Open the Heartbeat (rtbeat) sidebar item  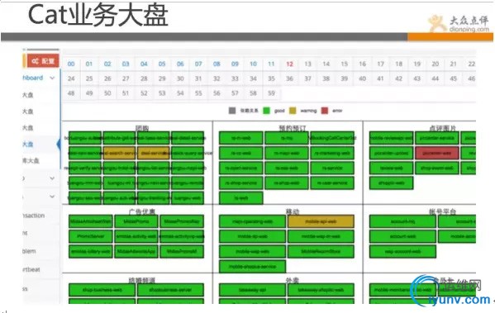pos(31,269)
